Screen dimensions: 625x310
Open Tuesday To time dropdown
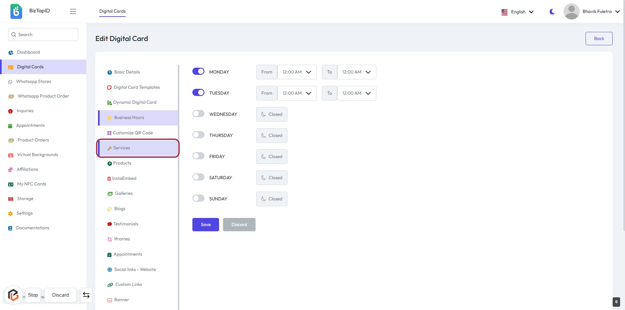point(356,93)
